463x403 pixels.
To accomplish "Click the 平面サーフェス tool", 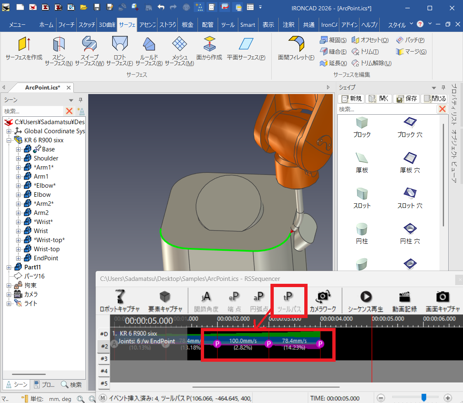I will tap(246, 48).
